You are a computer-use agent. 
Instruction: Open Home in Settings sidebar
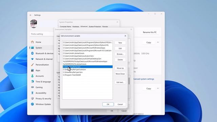(x=38, y=42)
